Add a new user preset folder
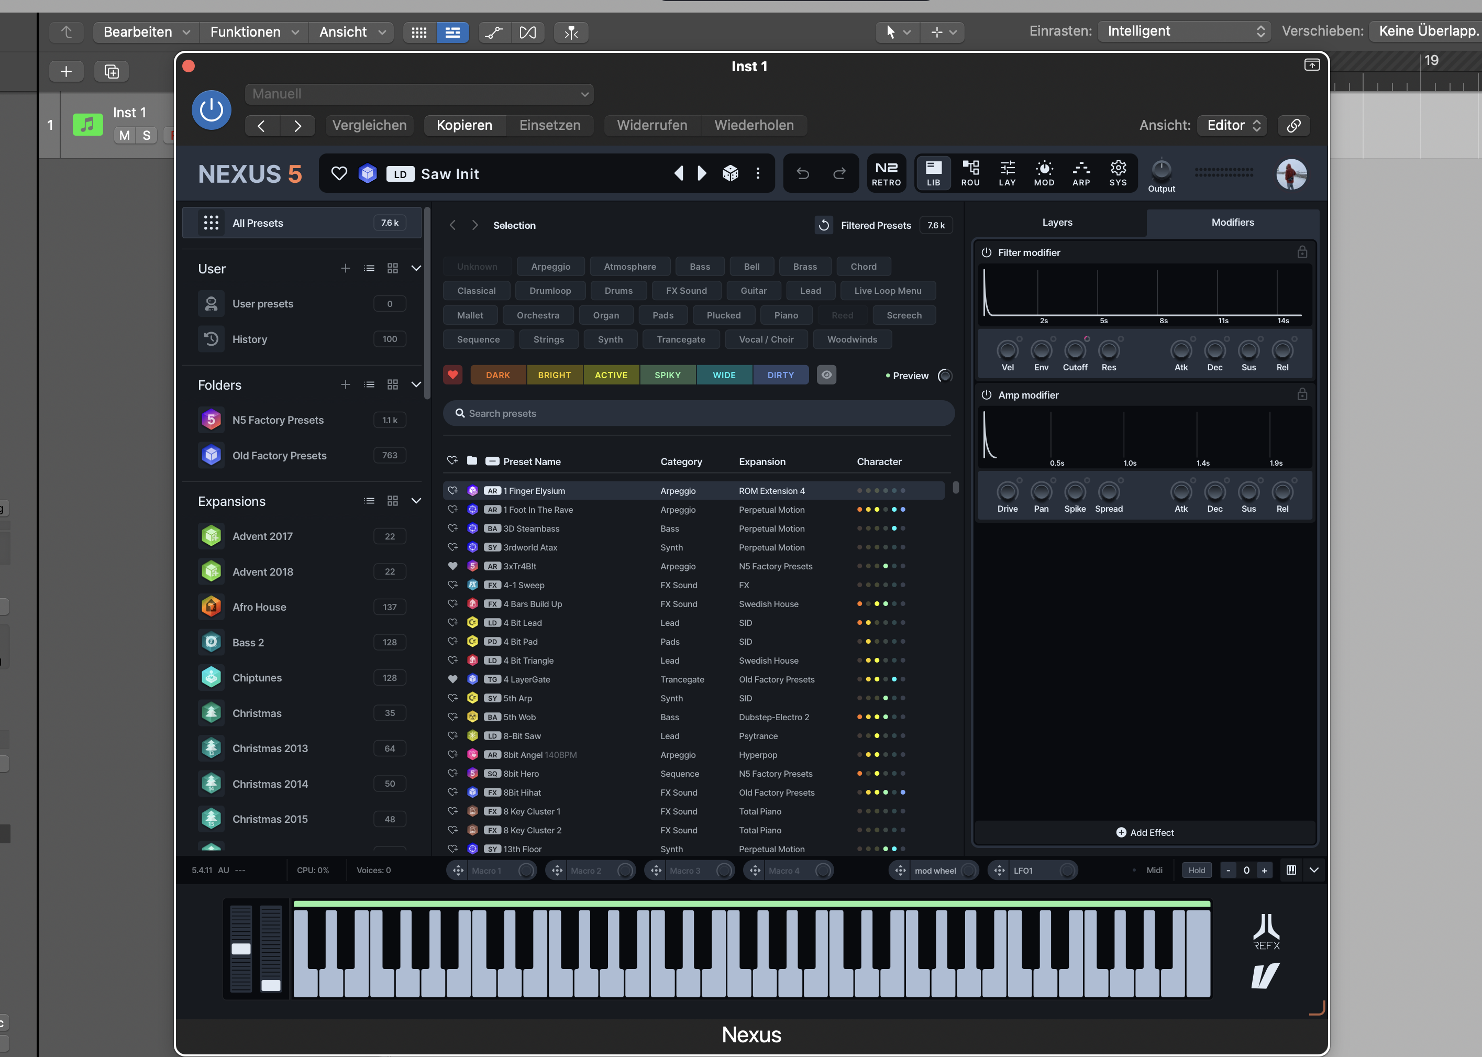This screenshot has width=1482, height=1057. (x=346, y=268)
